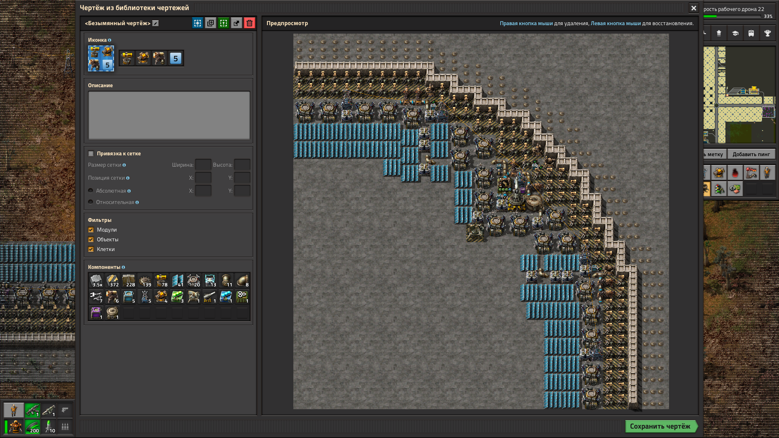Click the solar panel component with 41
Viewport: 779px width, 438px height.
177,281
